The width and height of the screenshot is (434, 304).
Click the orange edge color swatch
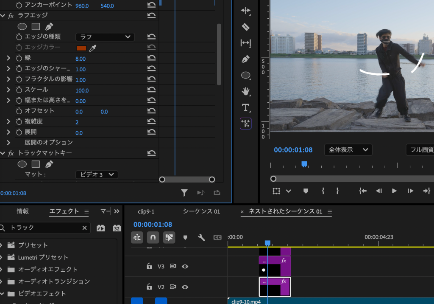click(x=81, y=48)
